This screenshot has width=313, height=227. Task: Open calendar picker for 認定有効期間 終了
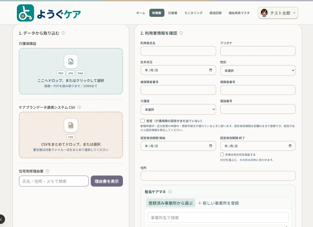(x=290, y=146)
